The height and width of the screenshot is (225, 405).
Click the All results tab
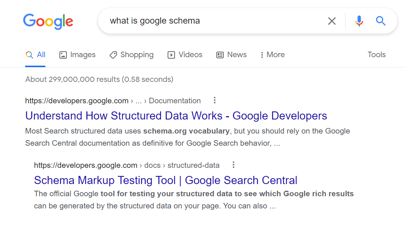pos(35,54)
